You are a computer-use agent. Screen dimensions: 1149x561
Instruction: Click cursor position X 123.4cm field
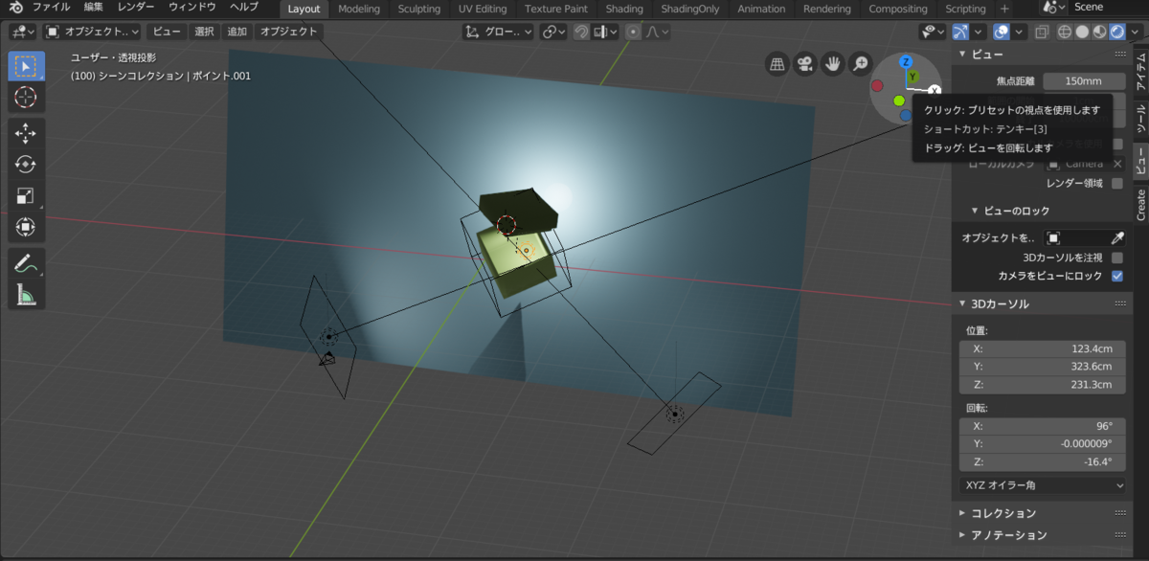(1044, 348)
